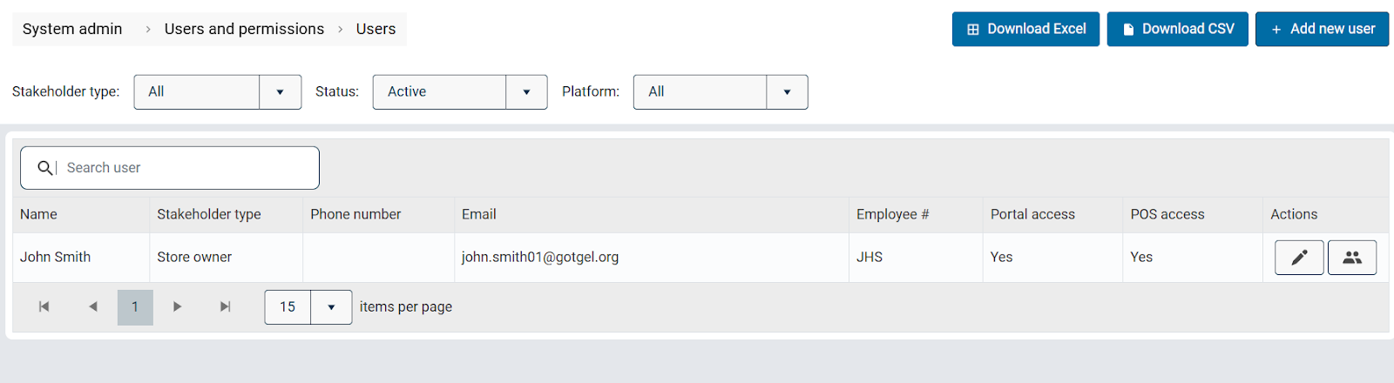Click the magnifying glass search icon

[45, 168]
